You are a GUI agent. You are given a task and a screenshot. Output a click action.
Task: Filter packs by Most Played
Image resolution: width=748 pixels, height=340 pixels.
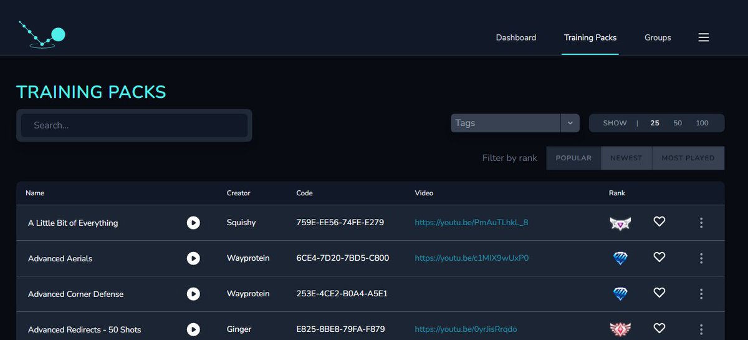click(688, 158)
